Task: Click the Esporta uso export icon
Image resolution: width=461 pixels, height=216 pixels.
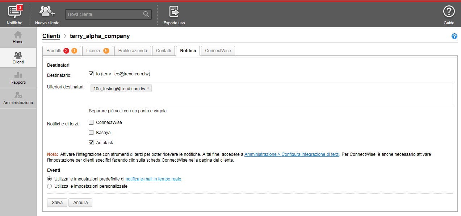Action: click(174, 12)
